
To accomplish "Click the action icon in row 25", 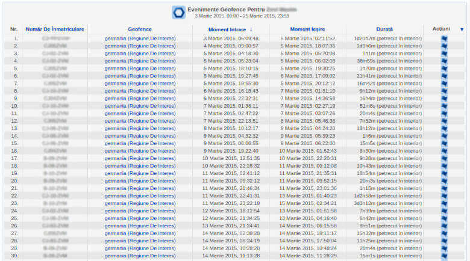I will pos(444,218).
